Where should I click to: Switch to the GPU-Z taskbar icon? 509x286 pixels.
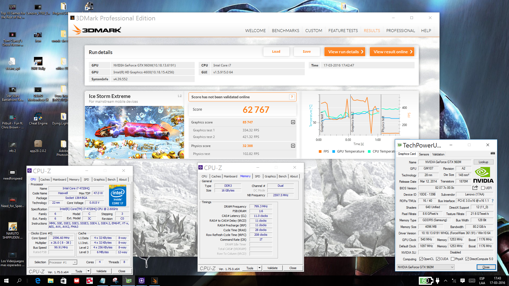[129, 281]
